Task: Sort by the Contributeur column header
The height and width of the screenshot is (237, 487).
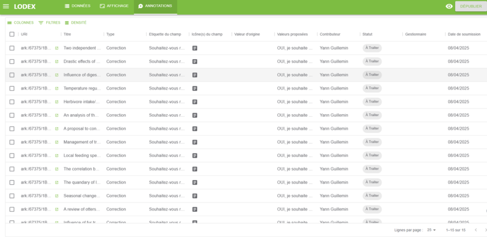Action: coord(330,34)
